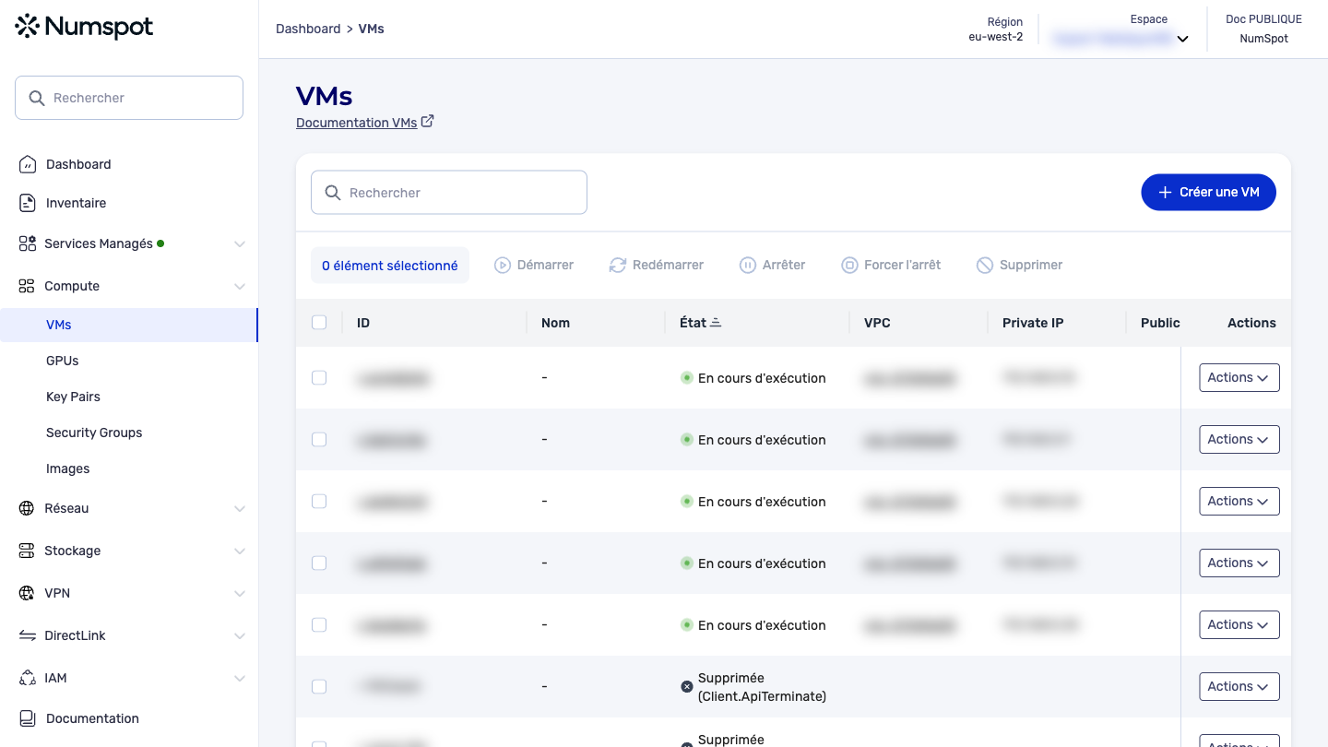Click the Documentation book icon
The height and width of the screenshot is (747, 1328).
pyautogui.click(x=28, y=718)
